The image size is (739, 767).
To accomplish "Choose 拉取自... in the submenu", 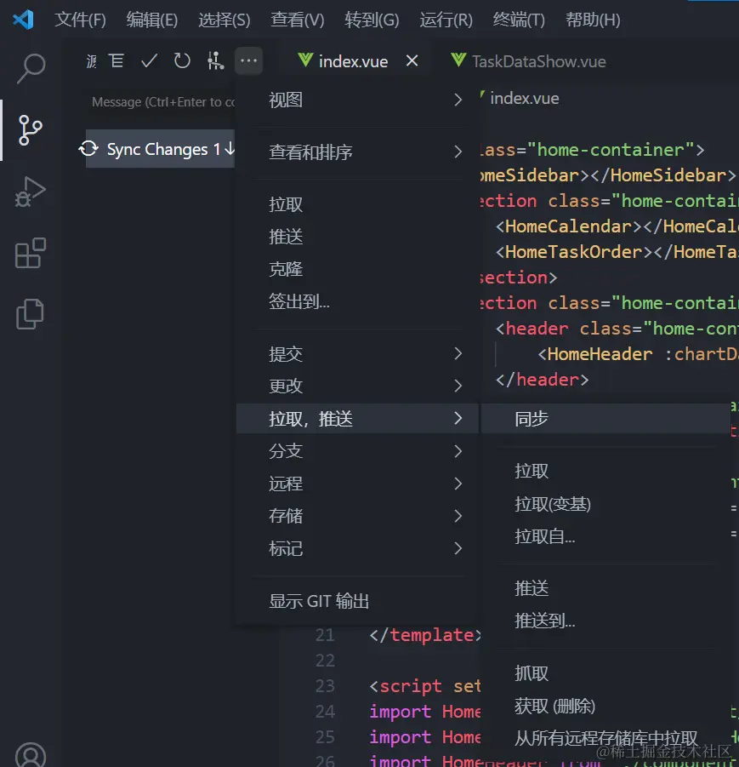I will [x=605, y=536].
